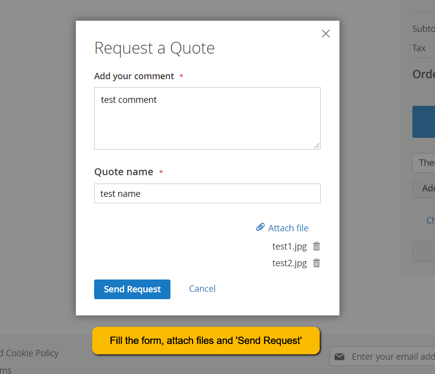Click the Add your comment label

coord(134,76)
